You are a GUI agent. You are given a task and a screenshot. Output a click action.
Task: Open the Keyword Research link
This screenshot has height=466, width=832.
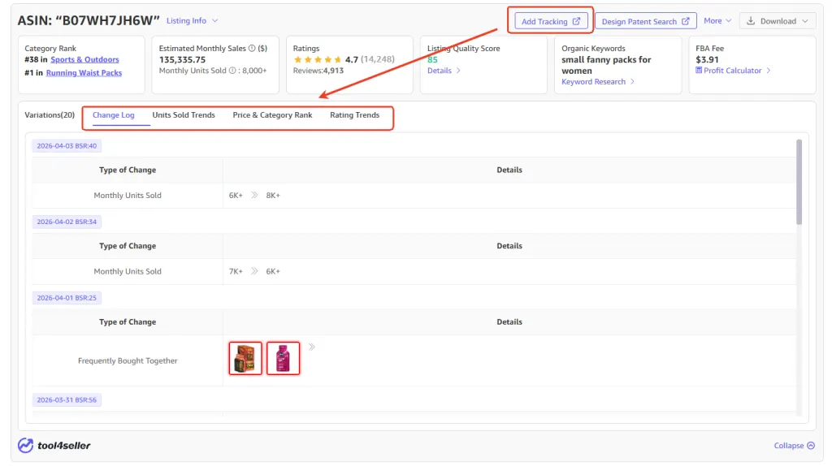598,82
